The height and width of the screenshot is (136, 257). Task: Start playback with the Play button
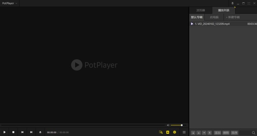point(4,132)
